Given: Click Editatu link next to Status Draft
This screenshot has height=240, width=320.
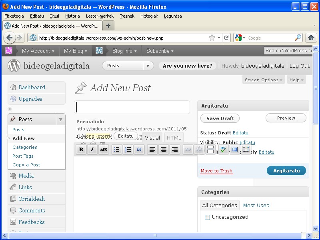Looking at the screenshot, I should coord(241,133).
